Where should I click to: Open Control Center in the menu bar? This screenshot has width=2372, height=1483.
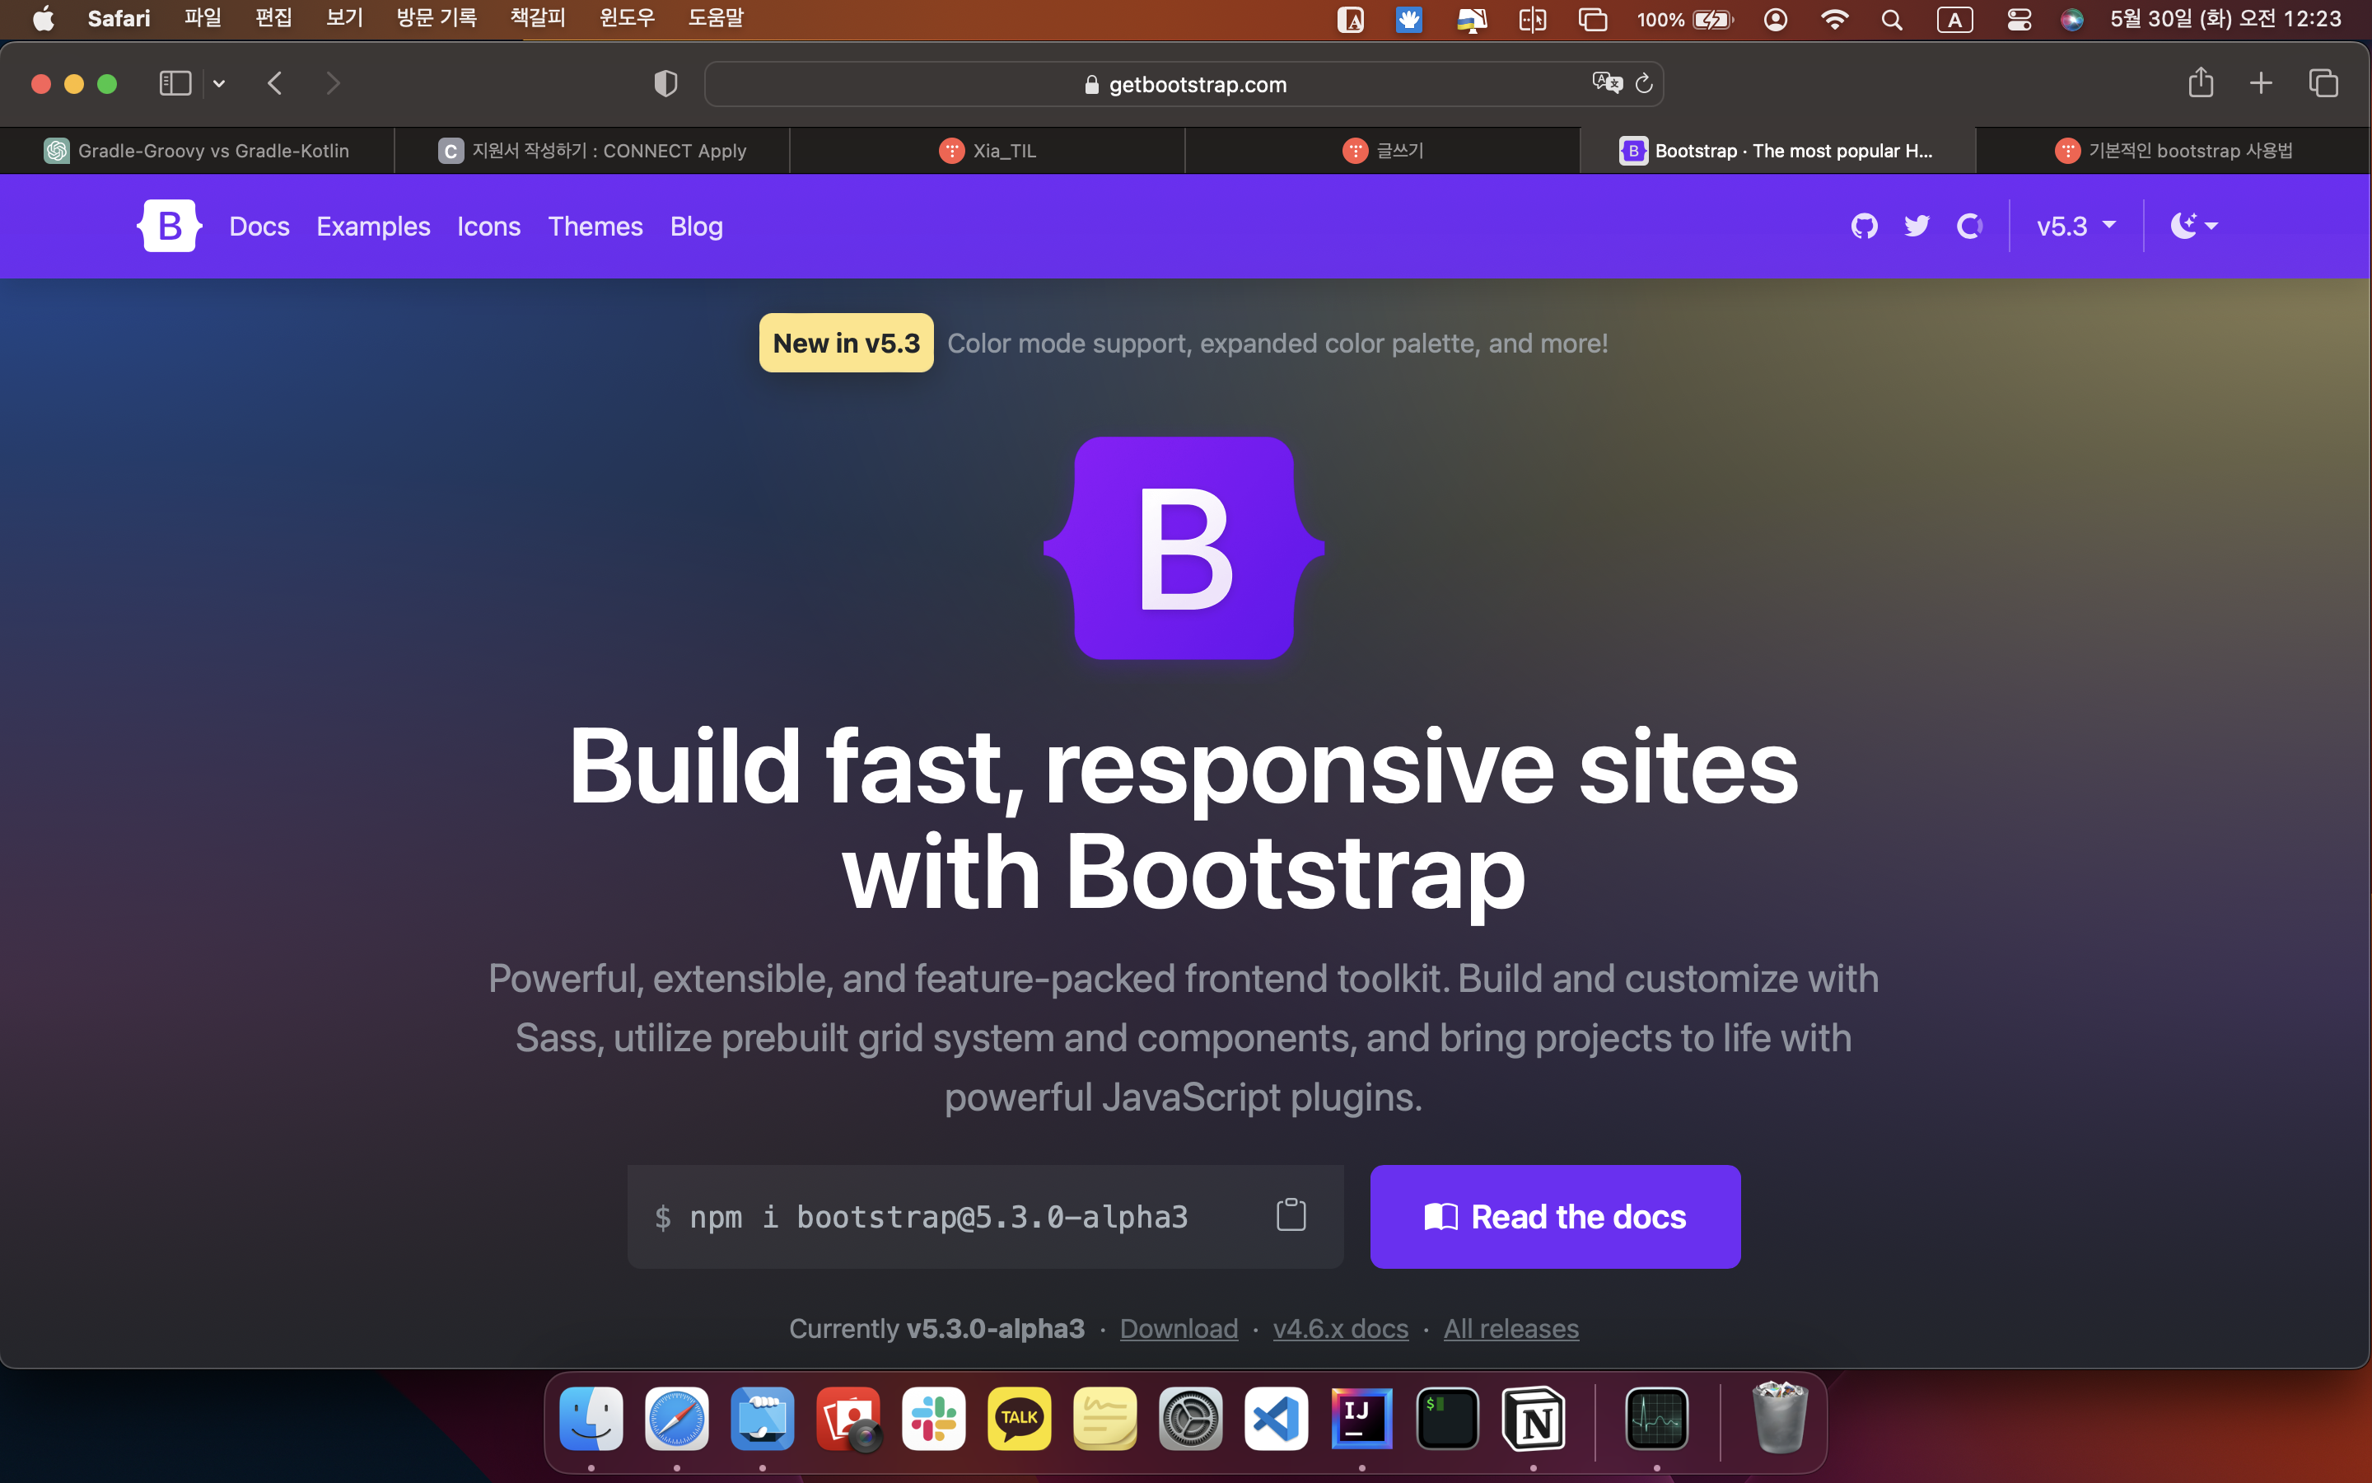pyautogui.click(x=2019, y=20)
